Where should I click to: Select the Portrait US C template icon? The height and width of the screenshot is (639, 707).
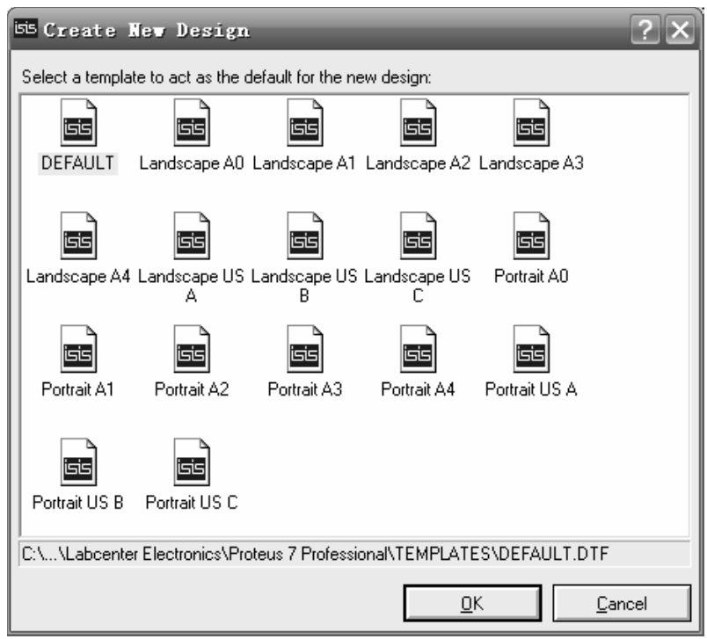coord(192,462)
